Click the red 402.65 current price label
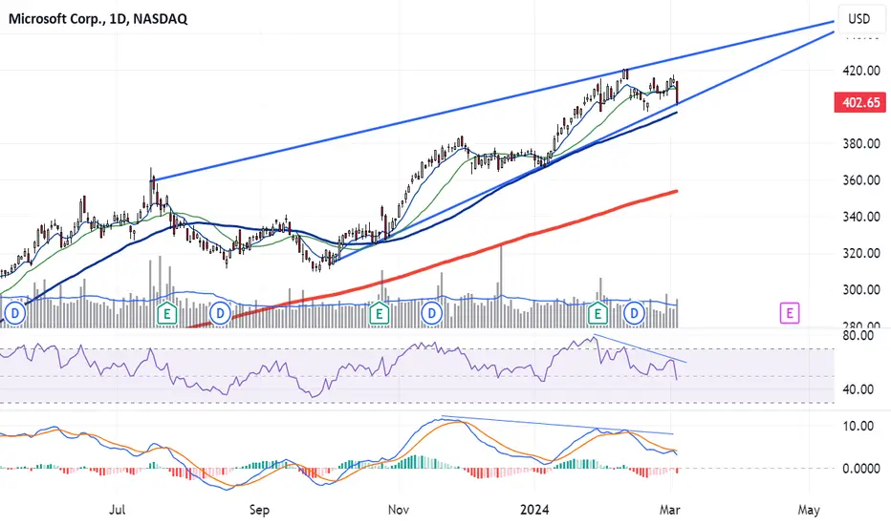 click(859, 103)
